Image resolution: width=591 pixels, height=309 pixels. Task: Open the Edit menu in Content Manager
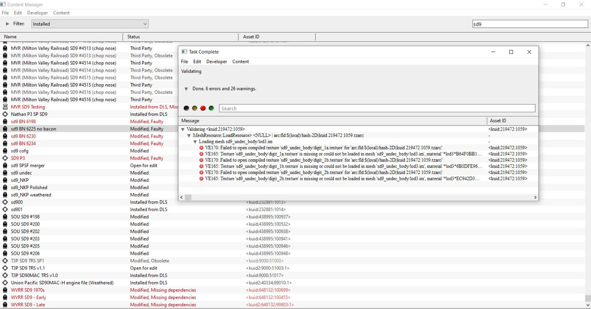coord(18,13)
